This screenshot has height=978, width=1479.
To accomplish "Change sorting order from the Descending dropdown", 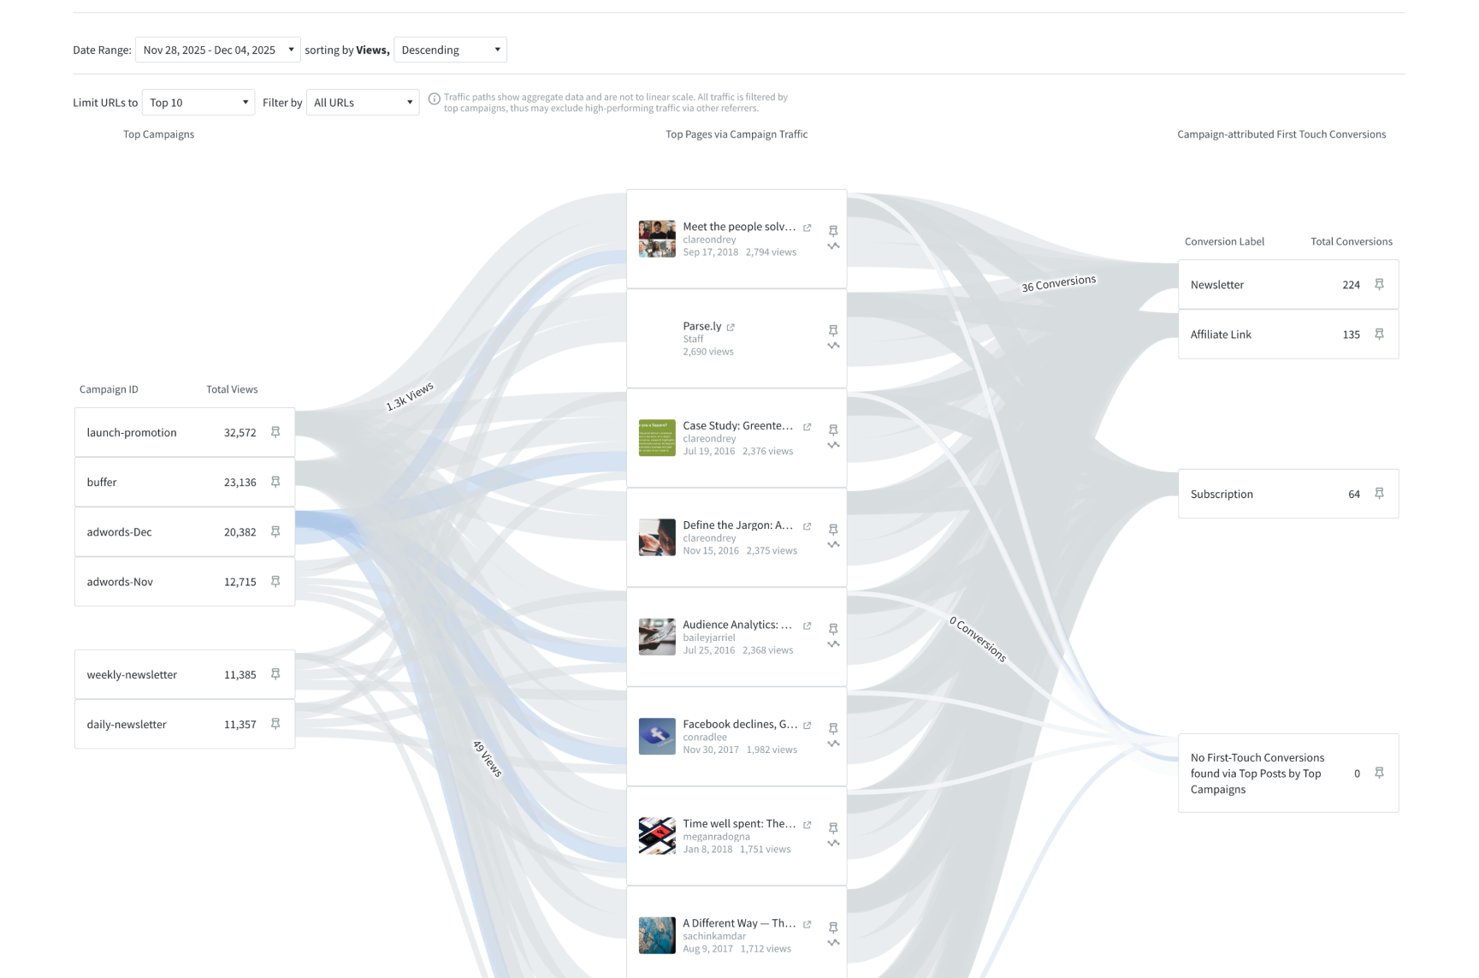I will (449, 50).
